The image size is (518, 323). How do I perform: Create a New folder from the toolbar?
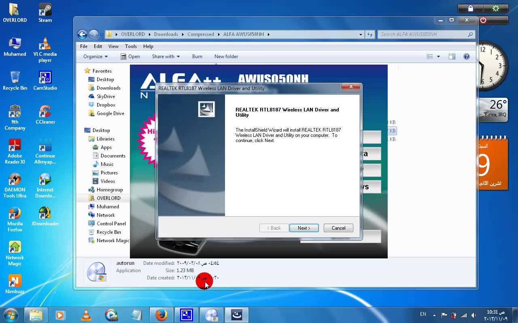(226, 57)
